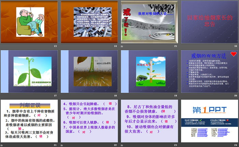Select slide 22 with questions 4 to 7
Image resolution: width=239 pixels, height=147 pixels.
(x=89, y=121)
